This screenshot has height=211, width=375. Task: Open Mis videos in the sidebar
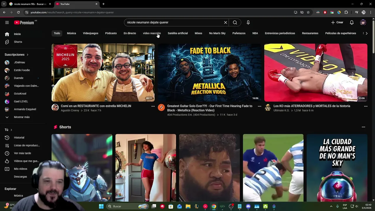21,169
